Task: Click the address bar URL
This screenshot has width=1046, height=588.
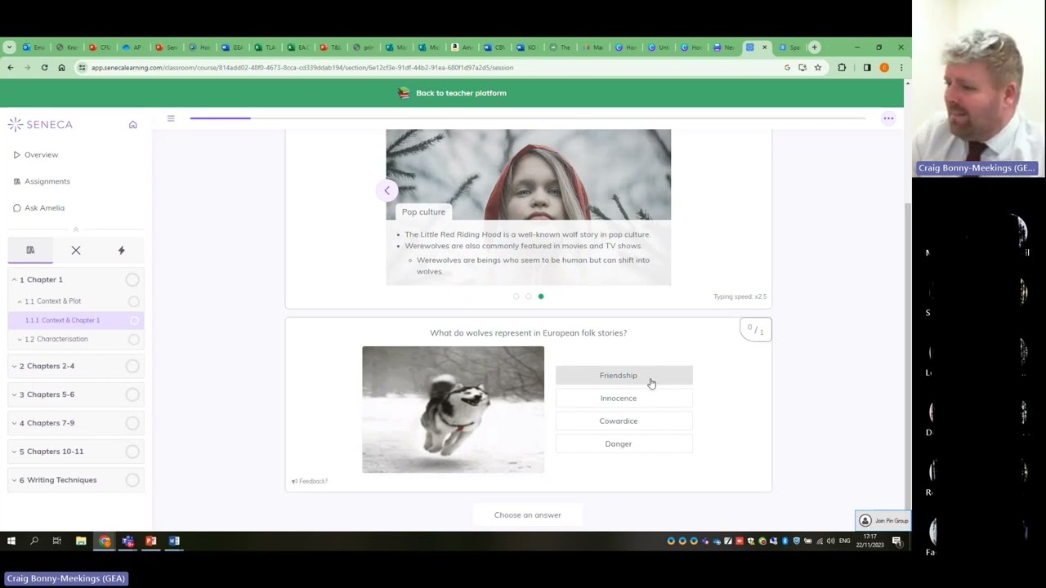Action: [x=302, y=68]
